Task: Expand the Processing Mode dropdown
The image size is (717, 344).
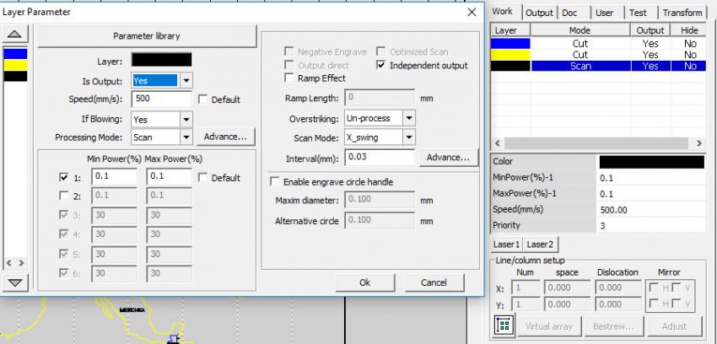Action: pyautogui.click(x=186, y=137)
